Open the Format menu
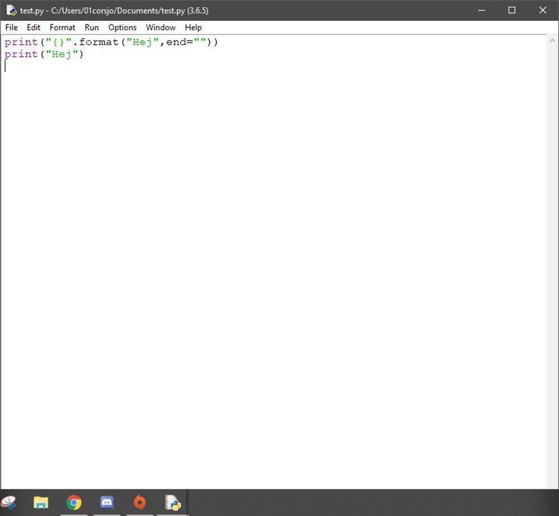Viewport: 559px width, 516px height. (62, 27)
